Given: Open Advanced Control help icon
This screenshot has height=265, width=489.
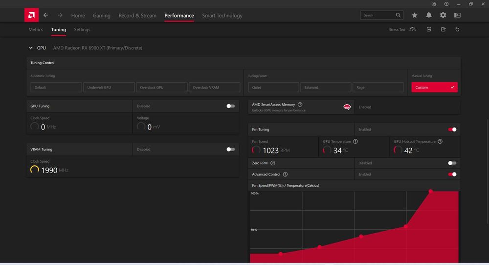Looking at the screenshot, I should [286, 174].
